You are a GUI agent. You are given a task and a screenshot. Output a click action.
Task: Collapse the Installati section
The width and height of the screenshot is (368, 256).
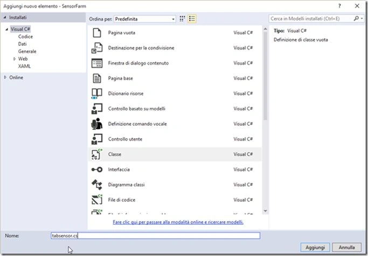[x=5, y=18]
